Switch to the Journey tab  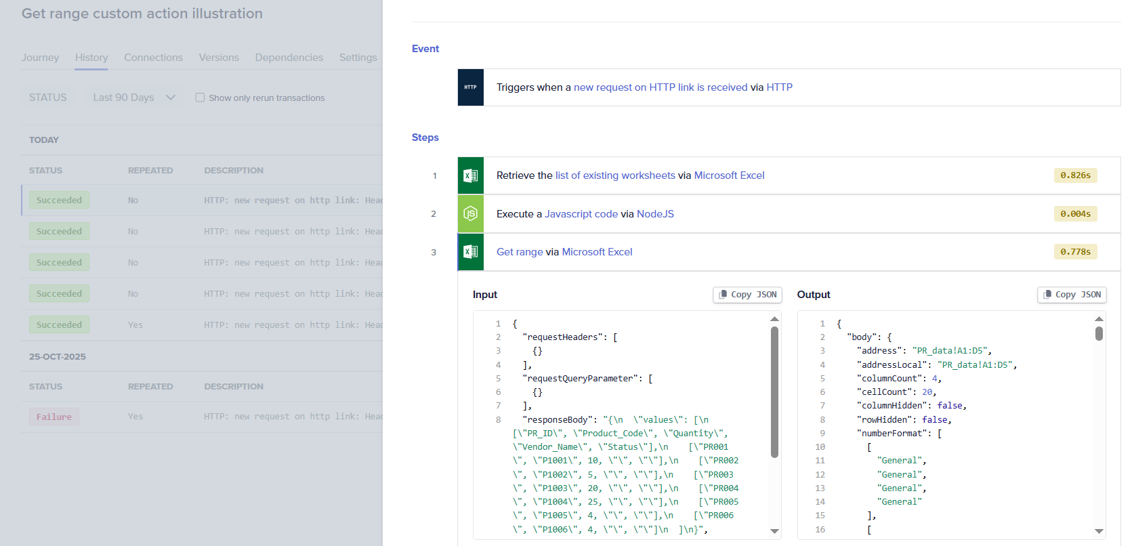[x=40, y=58]
